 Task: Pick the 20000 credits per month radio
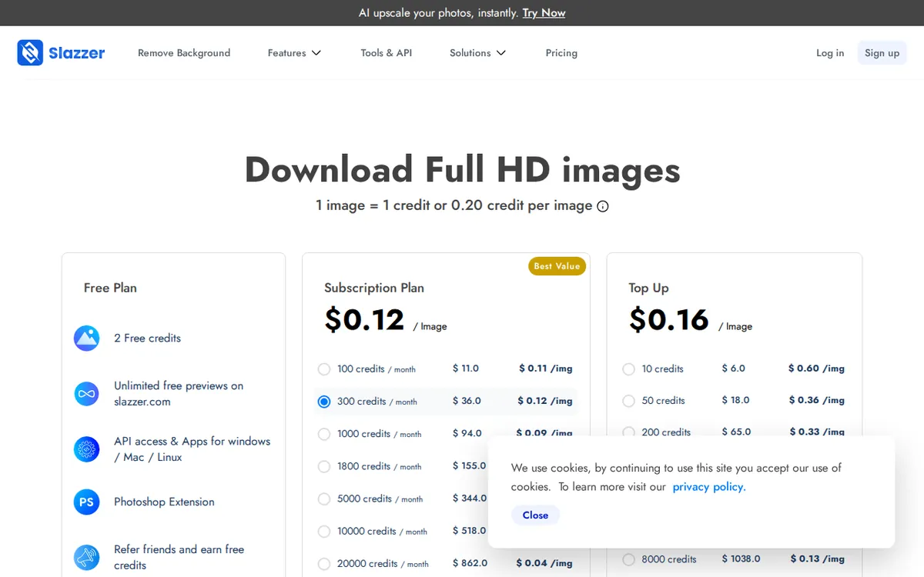click(x=324, y=564)
